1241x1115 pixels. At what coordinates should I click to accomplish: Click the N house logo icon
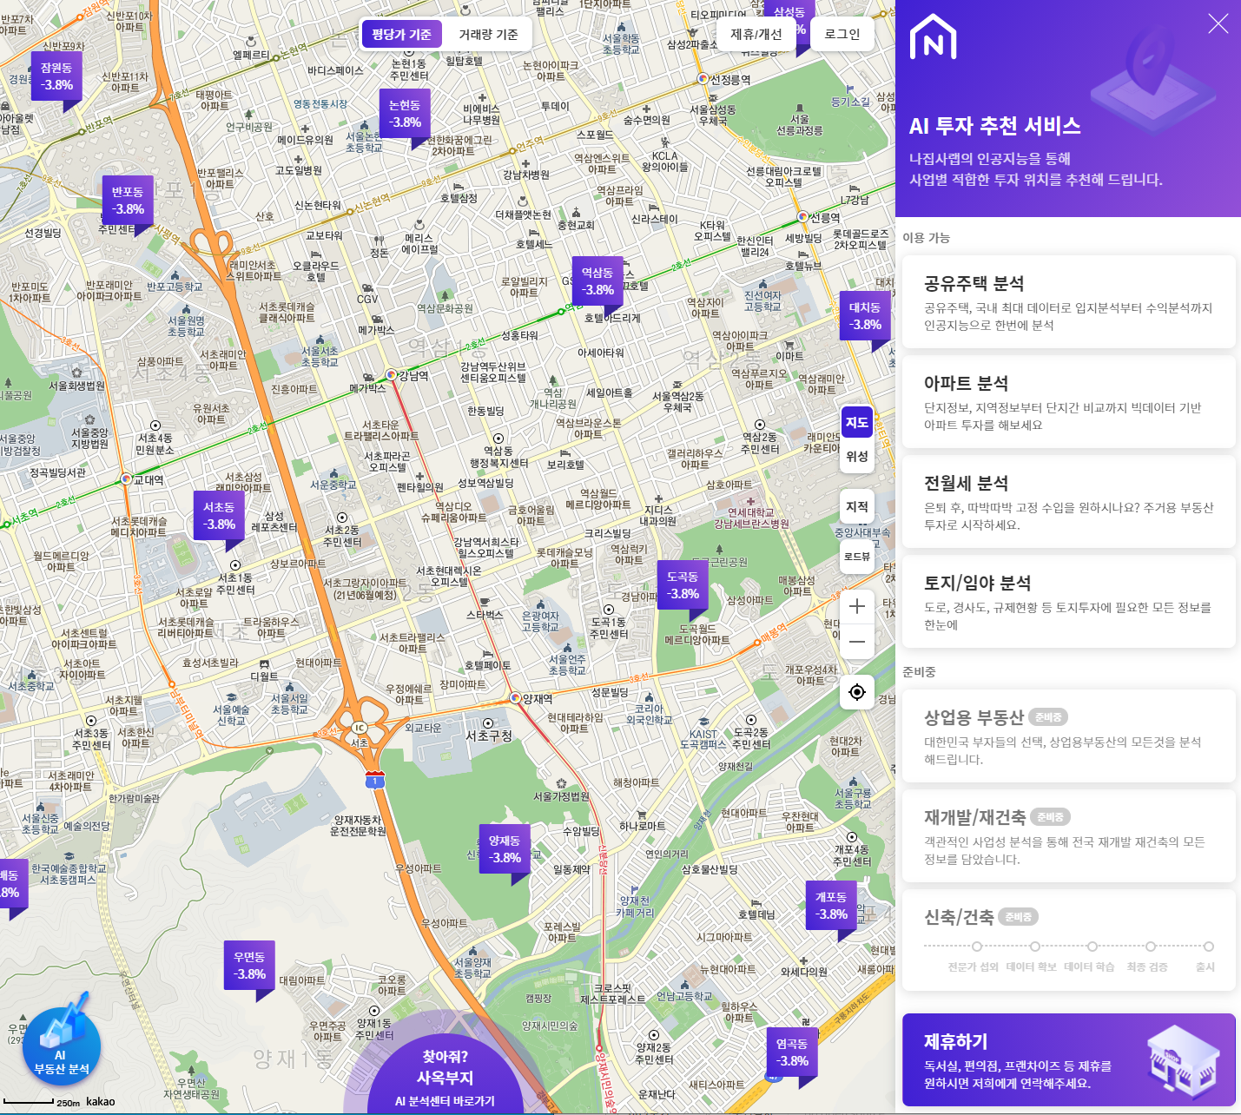click(933, 37)
